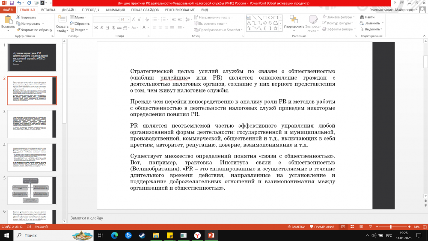Image resolution: width=428 pixels, height=241 pixels.
Task: Adjust the zoom slider in status bar
Action: click(391, 226)
